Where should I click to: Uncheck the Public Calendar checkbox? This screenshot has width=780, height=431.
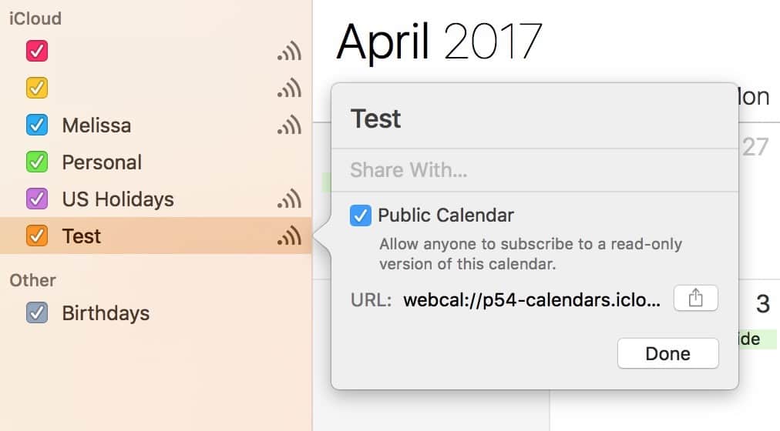[360, 215]
